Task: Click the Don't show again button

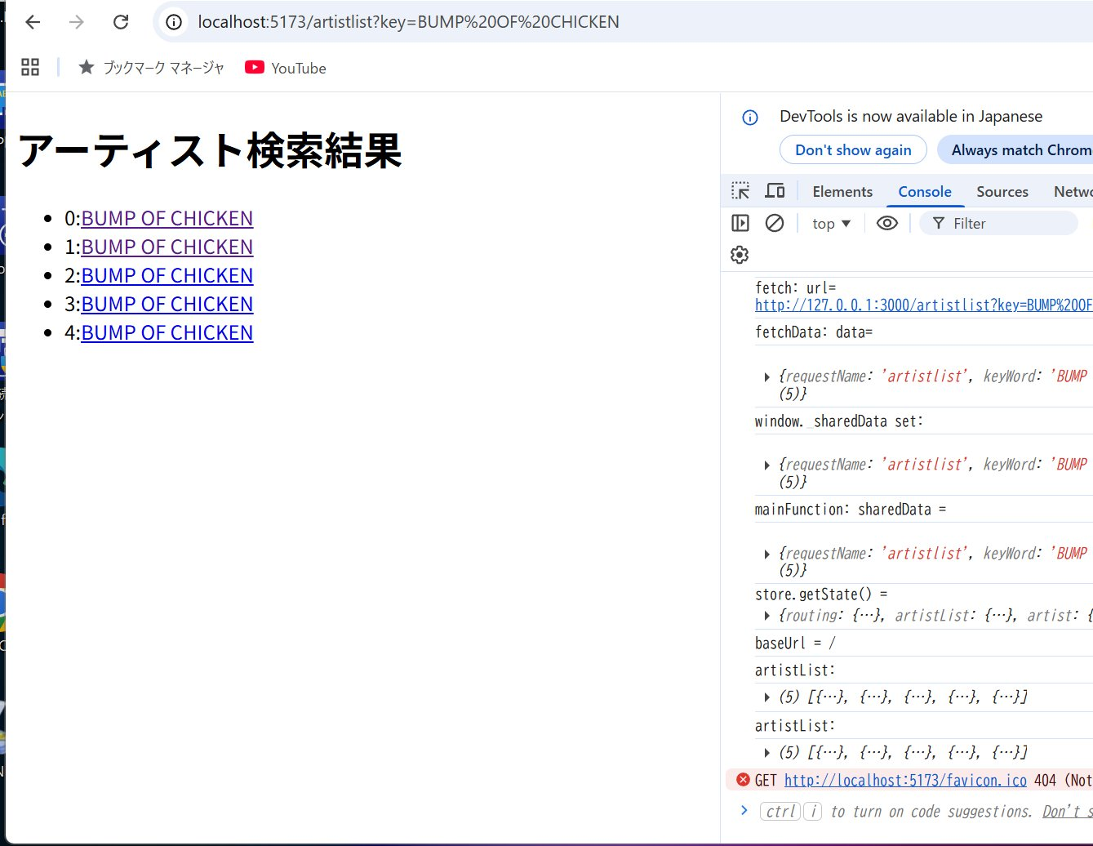Action: (853, 150)
